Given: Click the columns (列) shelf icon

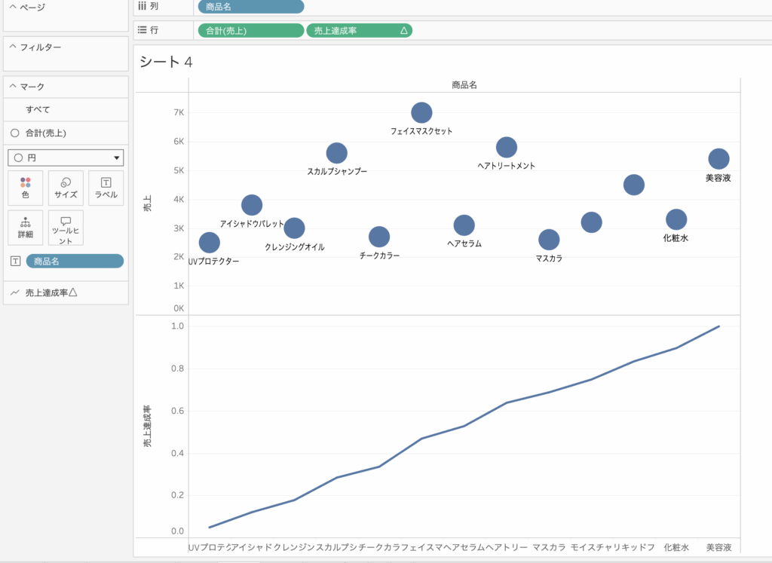Looking at the screenshot, I should point(142,6).
